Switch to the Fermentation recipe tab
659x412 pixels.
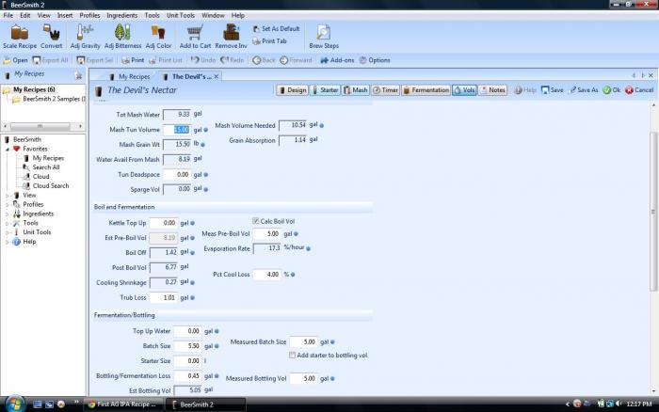[x=426, y=90]
